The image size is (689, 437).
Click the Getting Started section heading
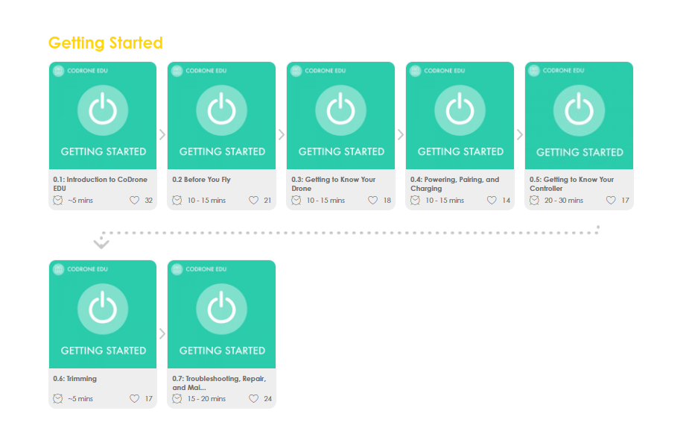click(x=105, y=43)
